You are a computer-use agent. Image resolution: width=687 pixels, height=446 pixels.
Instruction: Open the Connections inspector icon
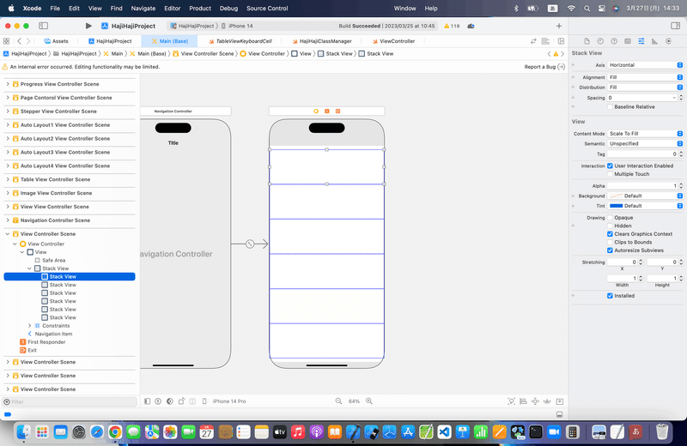pyautogui.click(x=668, y=41)
